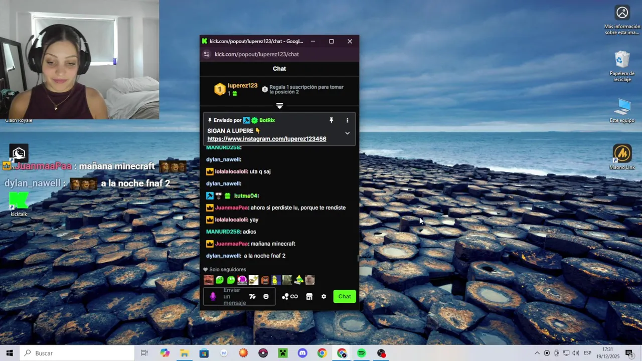Open the clock showing 17:31

coord(607,353)
